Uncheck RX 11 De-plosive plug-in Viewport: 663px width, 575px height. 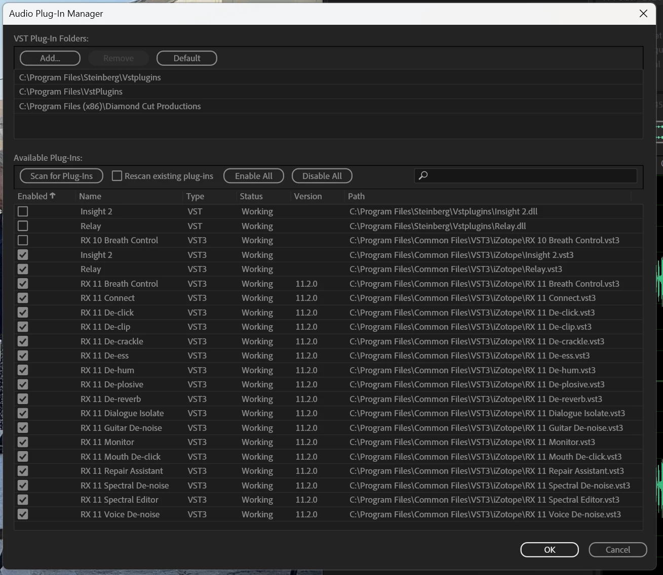tap(23, 384)
